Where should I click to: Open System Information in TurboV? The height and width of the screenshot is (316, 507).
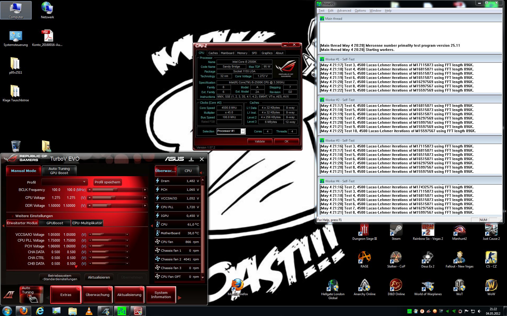pos(161,295)
